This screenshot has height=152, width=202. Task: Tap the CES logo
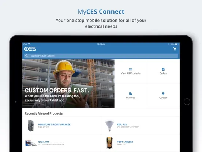[30, 49]
